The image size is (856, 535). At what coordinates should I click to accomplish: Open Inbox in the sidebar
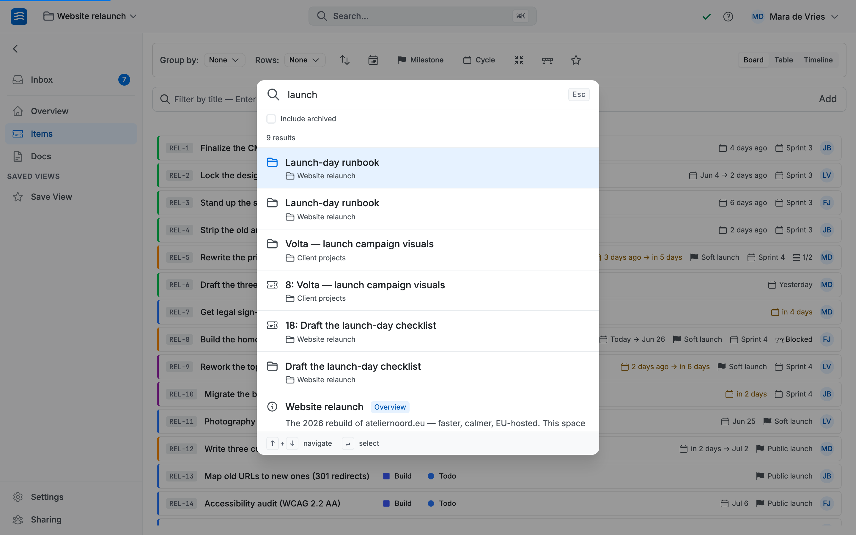click(x=71, y=80)
